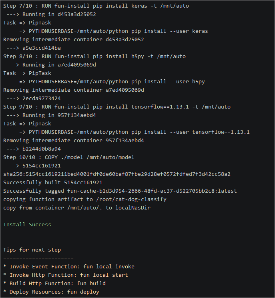
Task: Click the 'Step 9/10' tensorflow install line
Action: pyautogui.click(x=117, y=107)
